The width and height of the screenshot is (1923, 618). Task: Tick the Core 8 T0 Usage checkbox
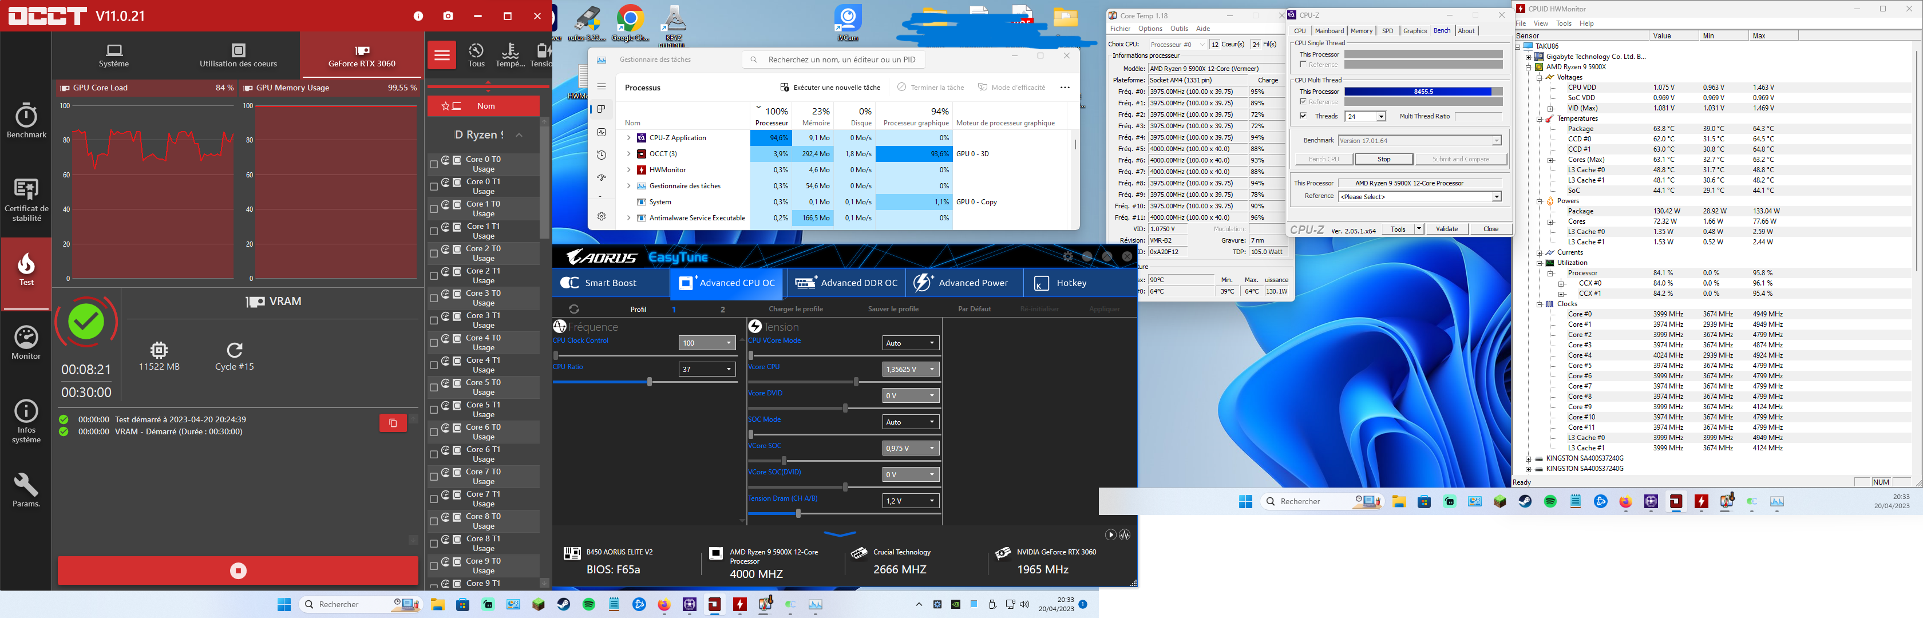(x=434, y=522)
